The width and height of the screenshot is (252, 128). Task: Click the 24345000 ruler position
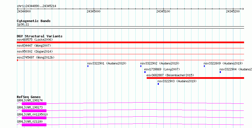coord(93,11)
